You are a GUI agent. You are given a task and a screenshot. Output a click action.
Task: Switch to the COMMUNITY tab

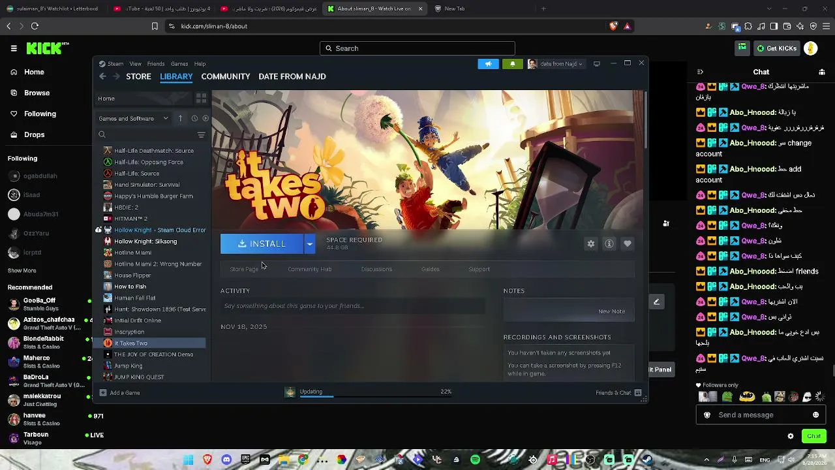point(226,76)
